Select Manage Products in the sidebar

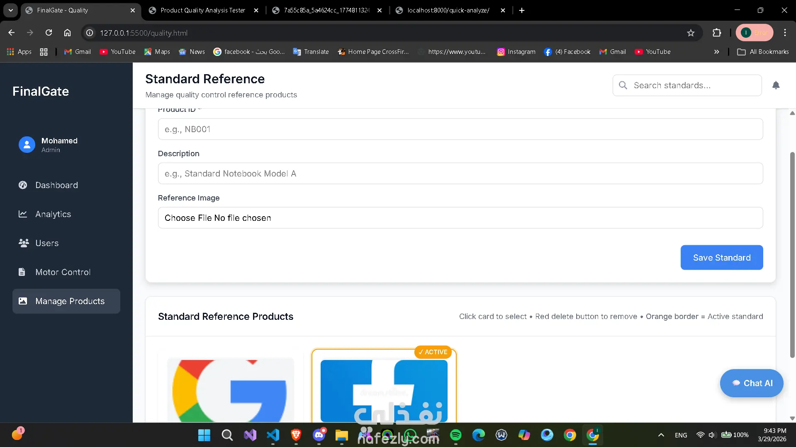click(66, 301)
